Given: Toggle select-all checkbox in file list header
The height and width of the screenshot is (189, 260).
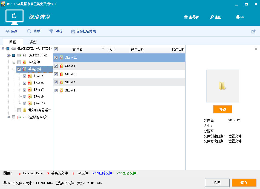Looking at the screenshot, I should coord(56,49).
